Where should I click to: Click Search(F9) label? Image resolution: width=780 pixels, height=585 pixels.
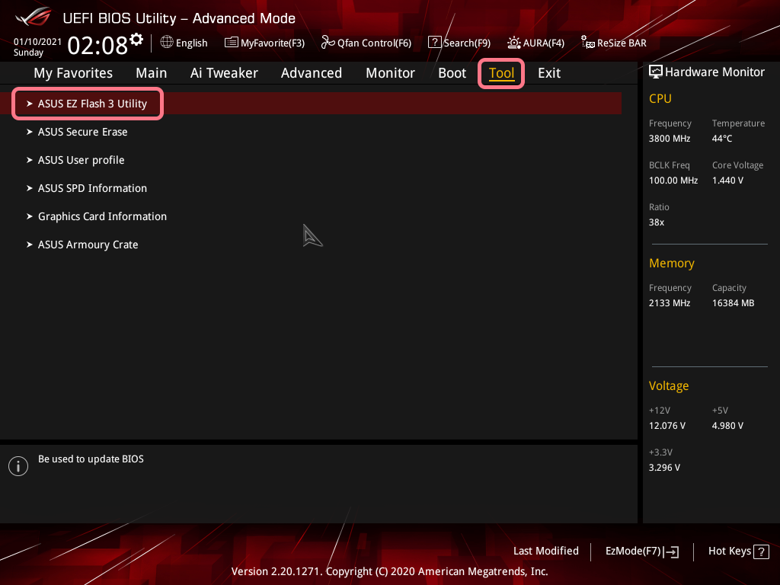pyautogui.click(x=467, y=43)
